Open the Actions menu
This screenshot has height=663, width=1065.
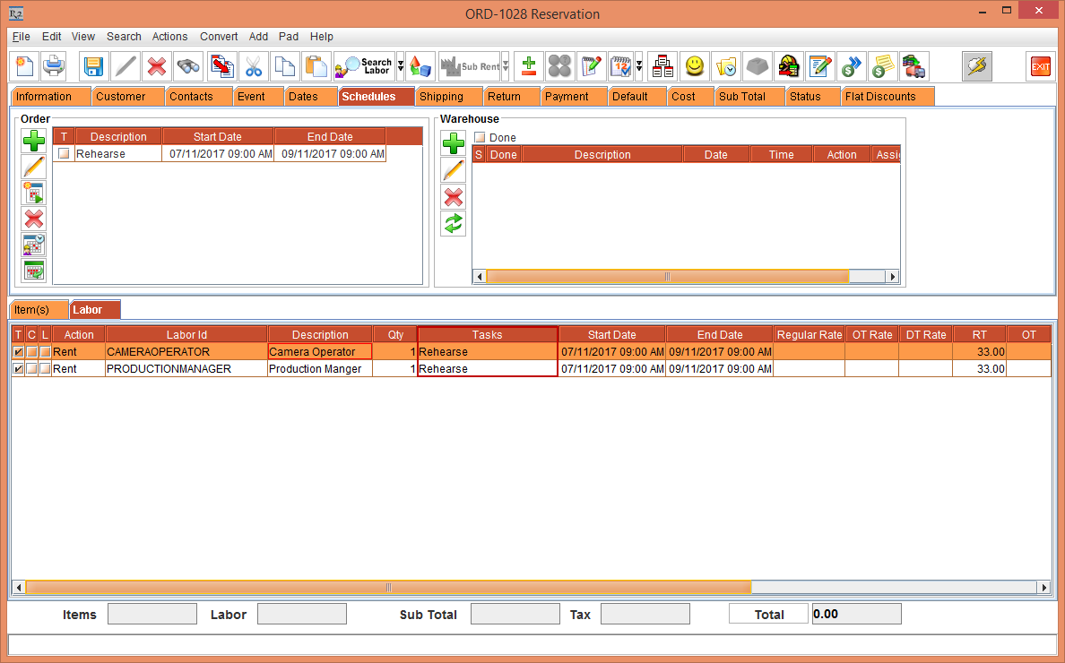pos(169,37)
